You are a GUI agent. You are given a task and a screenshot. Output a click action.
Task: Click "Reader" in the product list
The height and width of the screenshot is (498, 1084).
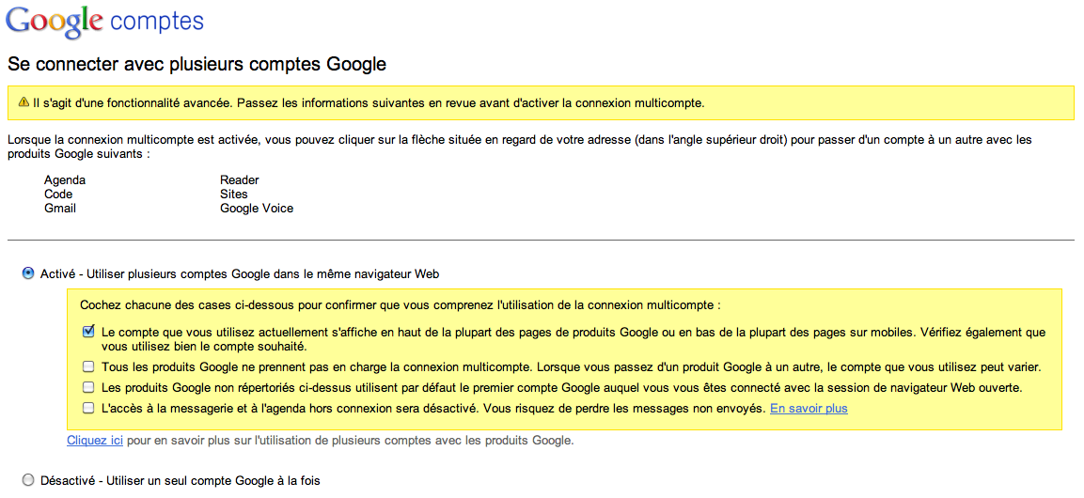coord(240,180)
